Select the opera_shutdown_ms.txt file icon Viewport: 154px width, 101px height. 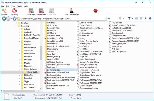78,70
